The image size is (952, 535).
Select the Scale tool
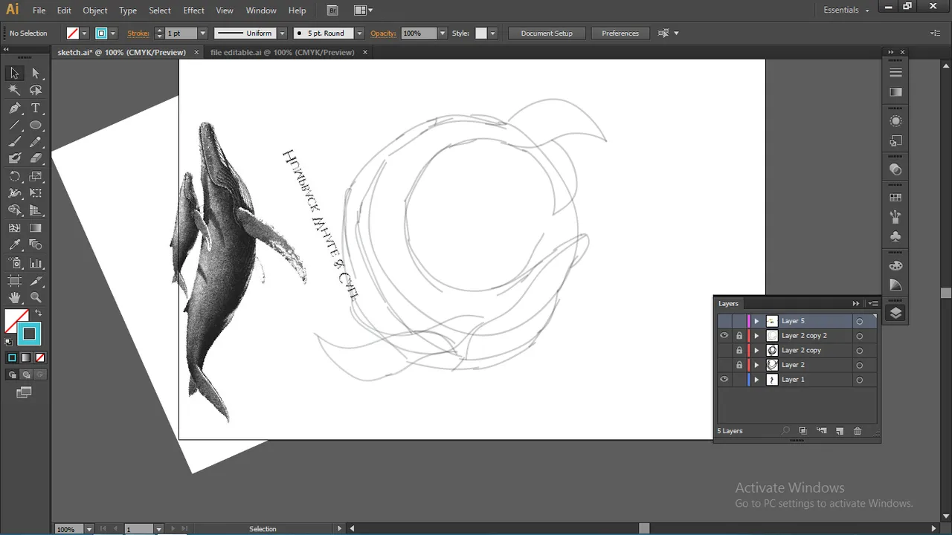tap(36, 176)
